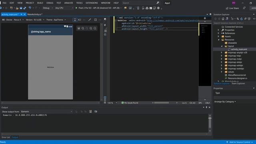Click the Save All icon in toolbar
This screenshot has height=144, width=256.
[25, 8]
